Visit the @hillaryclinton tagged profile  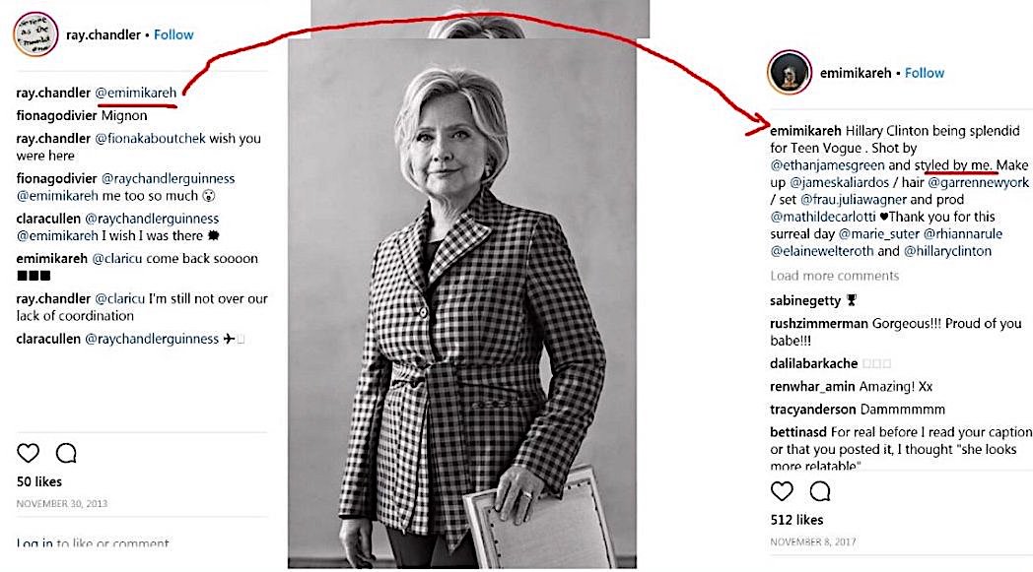pos(948,251)
